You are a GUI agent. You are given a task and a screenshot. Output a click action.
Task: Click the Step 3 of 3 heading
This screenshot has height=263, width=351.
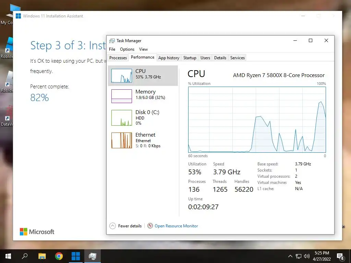[x=68, y=46]
